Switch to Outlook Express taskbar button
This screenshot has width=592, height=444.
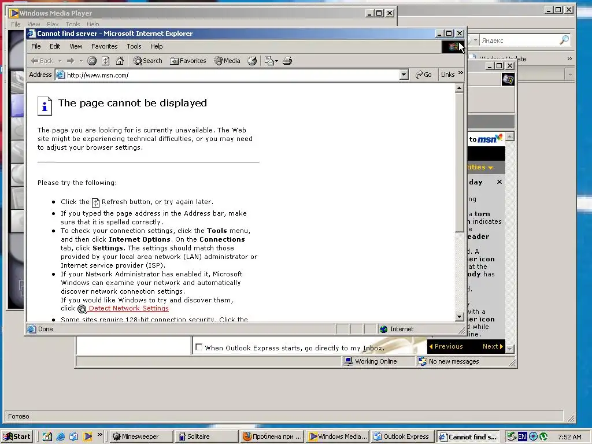[402, 436]
